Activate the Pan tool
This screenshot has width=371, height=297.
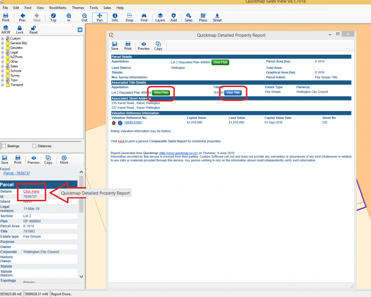100,17
